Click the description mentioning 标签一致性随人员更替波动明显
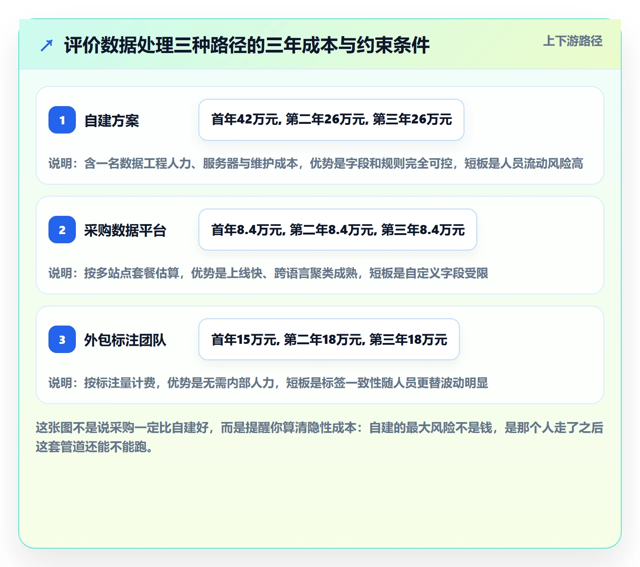The width and height of the screenshot is (640, 567). tap(268, 383)
